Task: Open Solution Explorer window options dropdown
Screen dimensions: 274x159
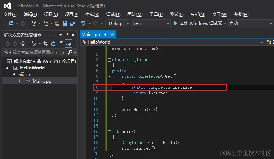Action: point(61,35)
